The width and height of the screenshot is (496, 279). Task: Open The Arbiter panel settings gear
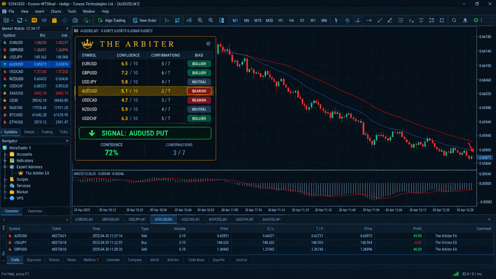208,44
